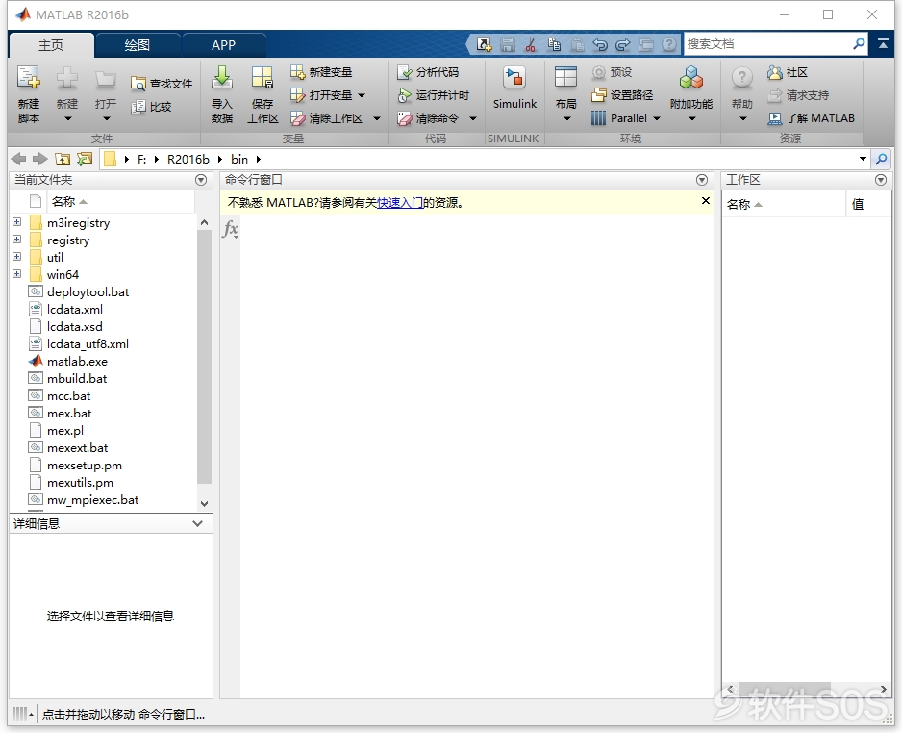The height and width of the screenshot is (733, 902).
Task: Open the Clear Commands (清除命令) dropdown arrow
Action: 473,118
